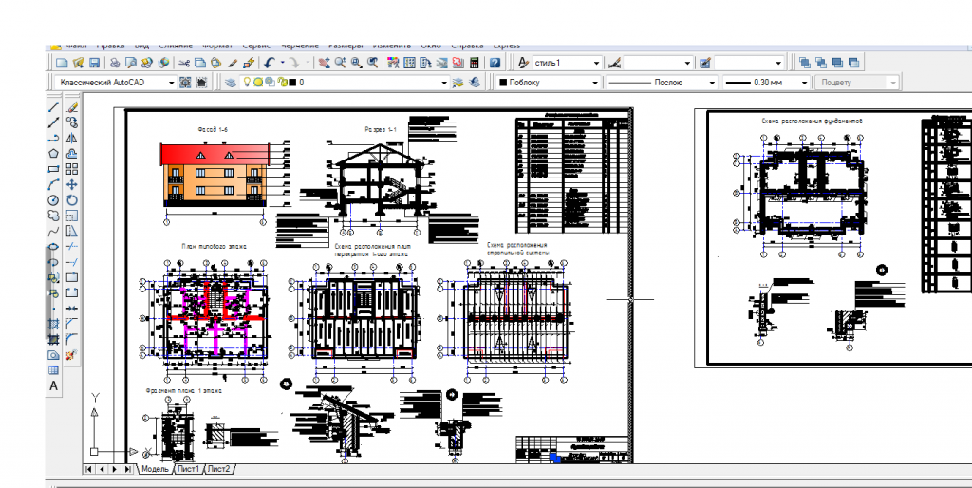Go to next layout tab arrow
The image size is (972, 488).
(115, 469)
